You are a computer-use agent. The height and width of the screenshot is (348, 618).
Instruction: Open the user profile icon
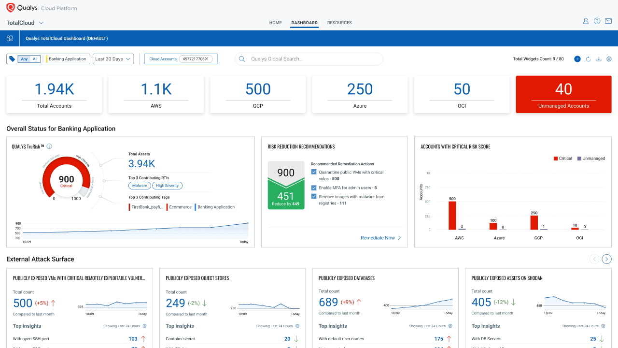click(x=585, y=21)
